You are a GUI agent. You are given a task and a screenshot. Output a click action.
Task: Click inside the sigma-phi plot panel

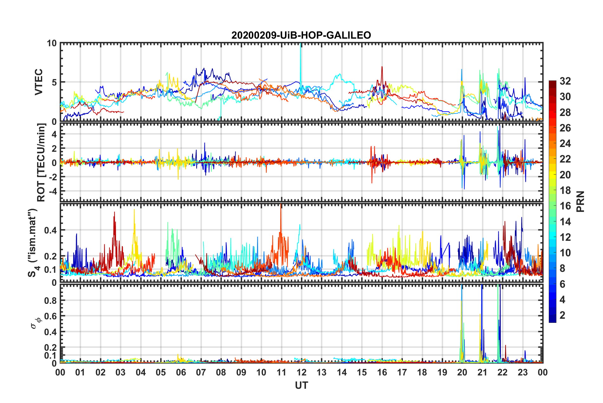click(301, 323)
